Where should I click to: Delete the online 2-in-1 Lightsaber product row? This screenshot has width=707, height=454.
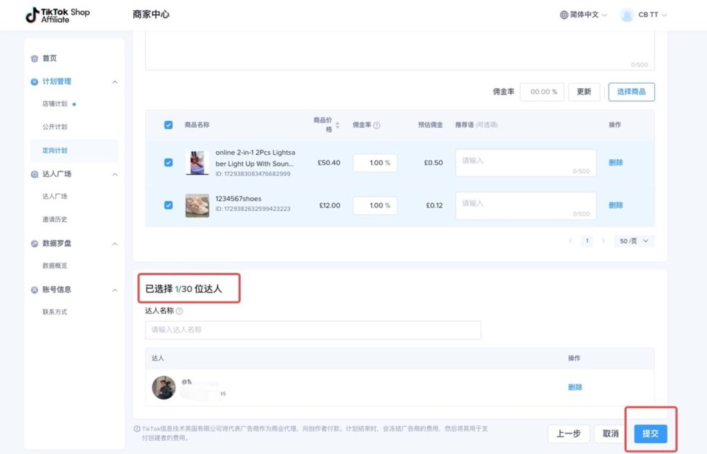615,163
